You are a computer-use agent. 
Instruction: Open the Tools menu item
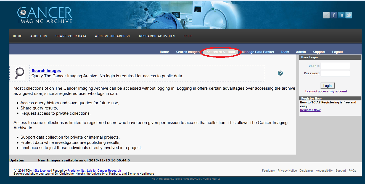click(285, 52)
